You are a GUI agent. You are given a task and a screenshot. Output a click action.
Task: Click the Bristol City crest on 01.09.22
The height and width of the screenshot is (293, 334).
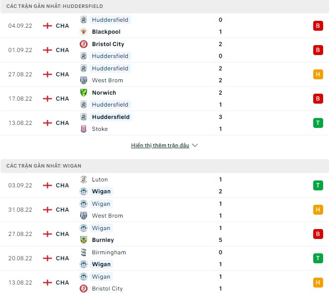(x=83, y=44)
